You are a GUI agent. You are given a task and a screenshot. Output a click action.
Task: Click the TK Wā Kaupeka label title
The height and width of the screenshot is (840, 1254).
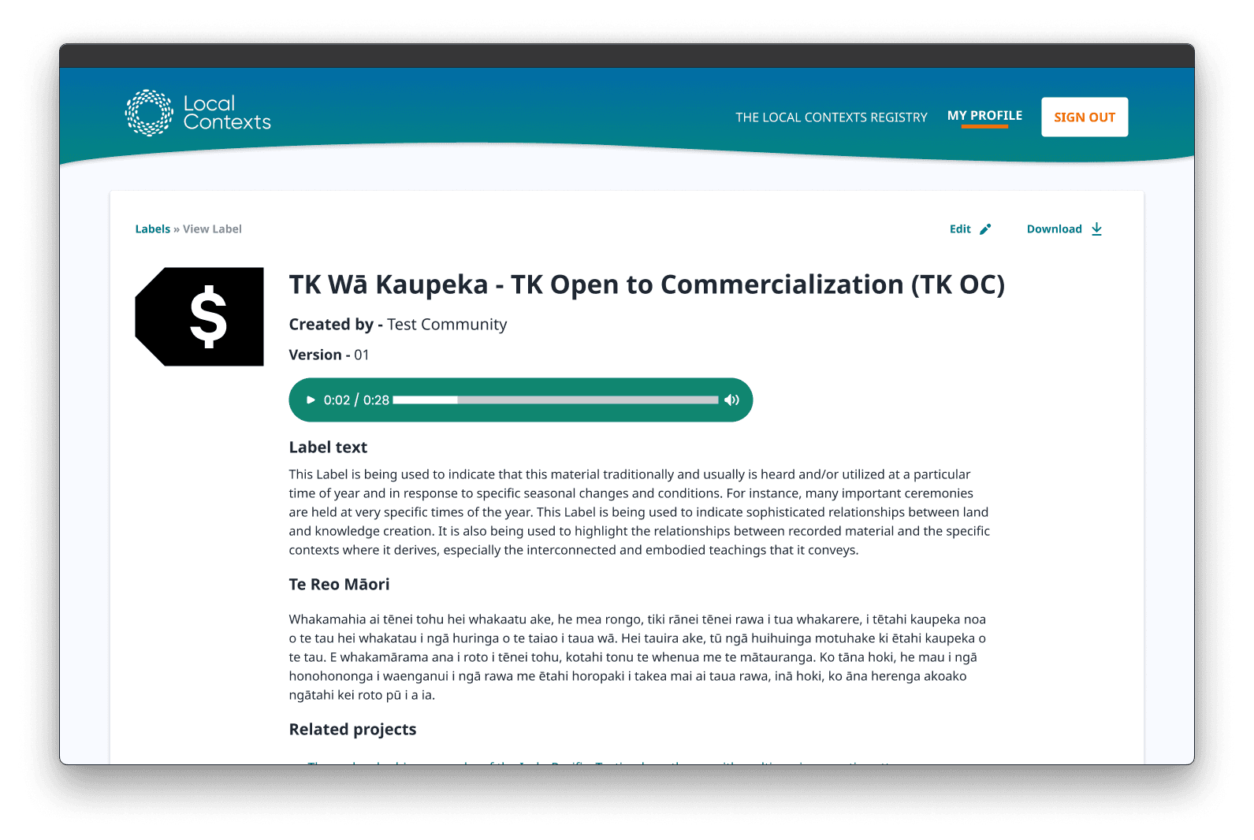point(646,284)
